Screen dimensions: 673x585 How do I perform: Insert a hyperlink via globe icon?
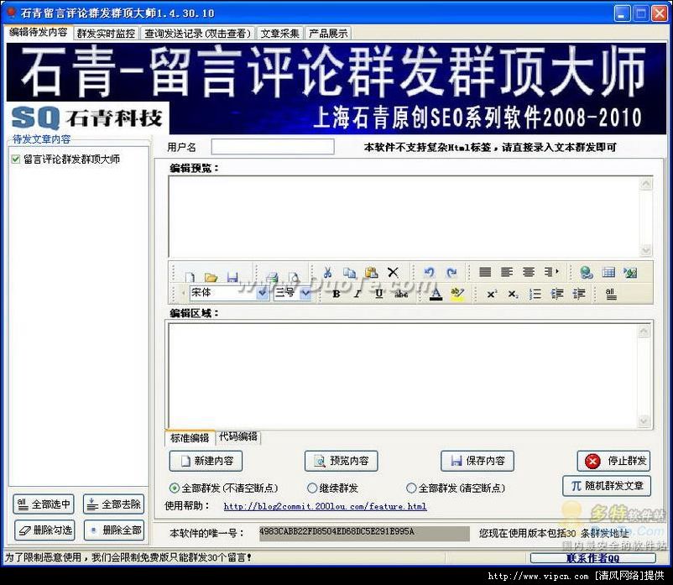587,272
